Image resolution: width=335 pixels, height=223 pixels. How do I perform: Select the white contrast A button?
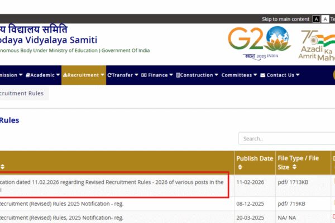[325, 19]
